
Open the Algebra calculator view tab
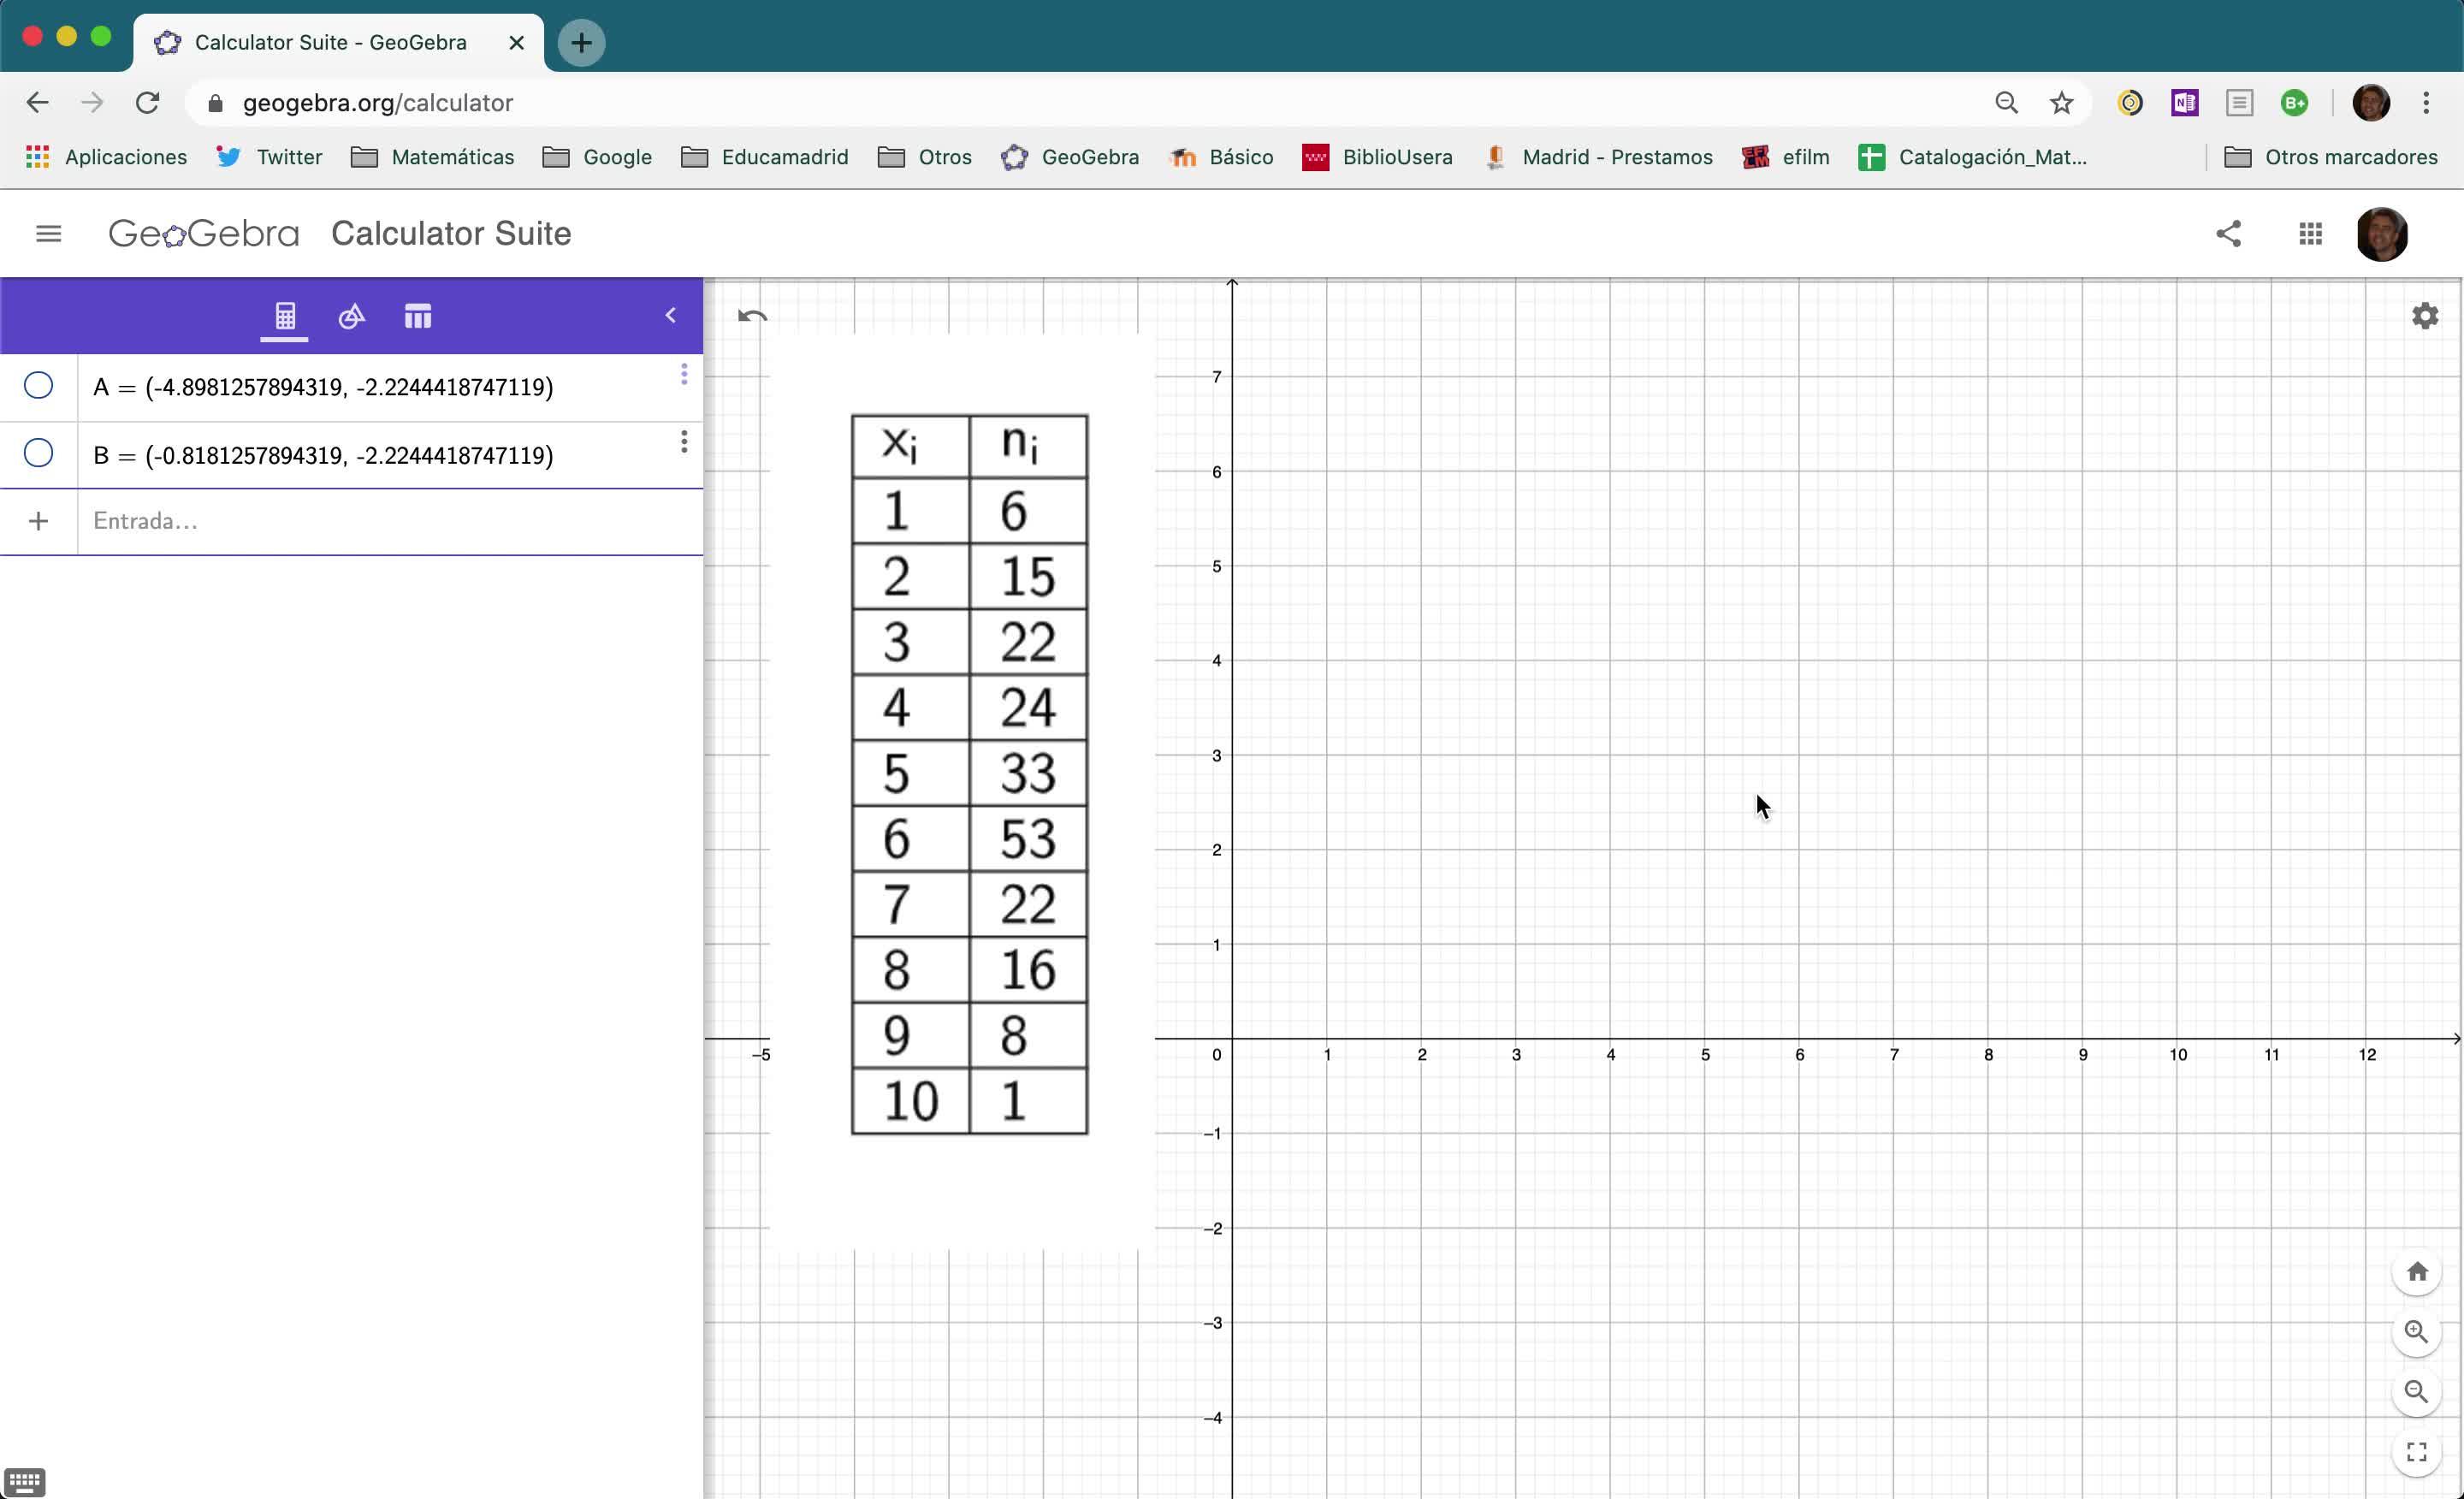click(x=285, y=316)
